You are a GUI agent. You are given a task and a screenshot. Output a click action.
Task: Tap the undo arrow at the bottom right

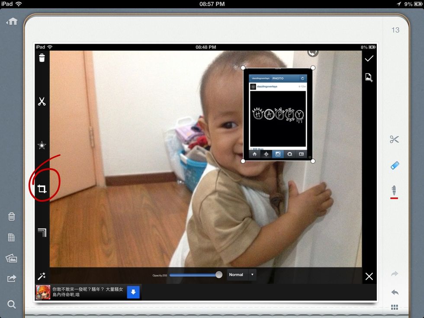click(395, 292)
